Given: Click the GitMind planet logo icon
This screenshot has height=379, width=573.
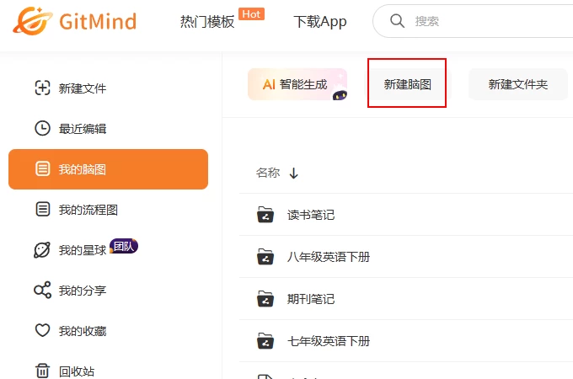Looking at the screenshot, I should (x=33, y=21).
